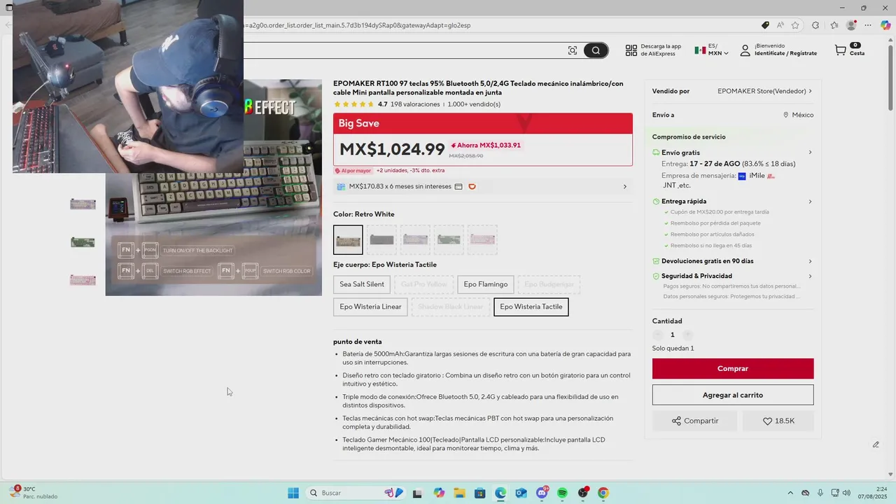
Task: Open clock showing 2:24 07/08/2025
Action: tap(871, 493)
